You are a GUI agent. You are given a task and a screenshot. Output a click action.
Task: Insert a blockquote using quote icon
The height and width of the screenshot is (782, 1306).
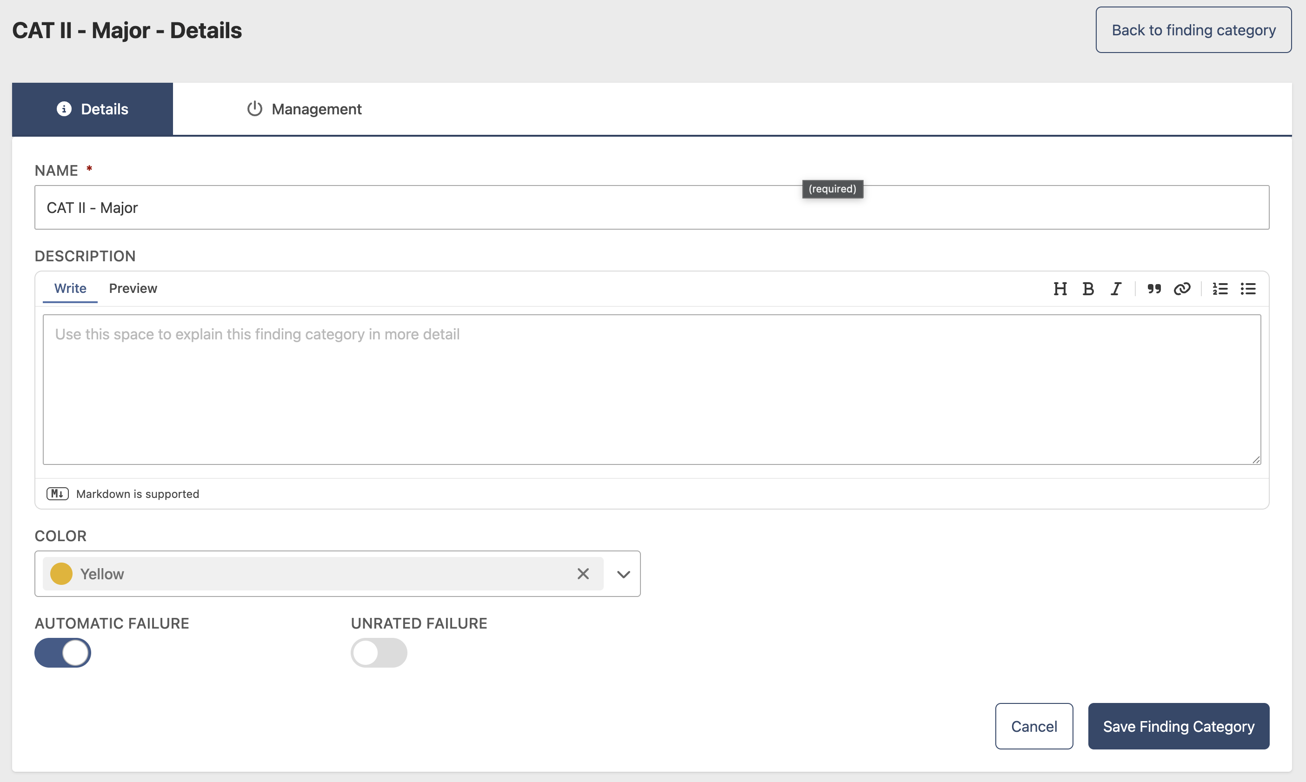coord(1154,289)
